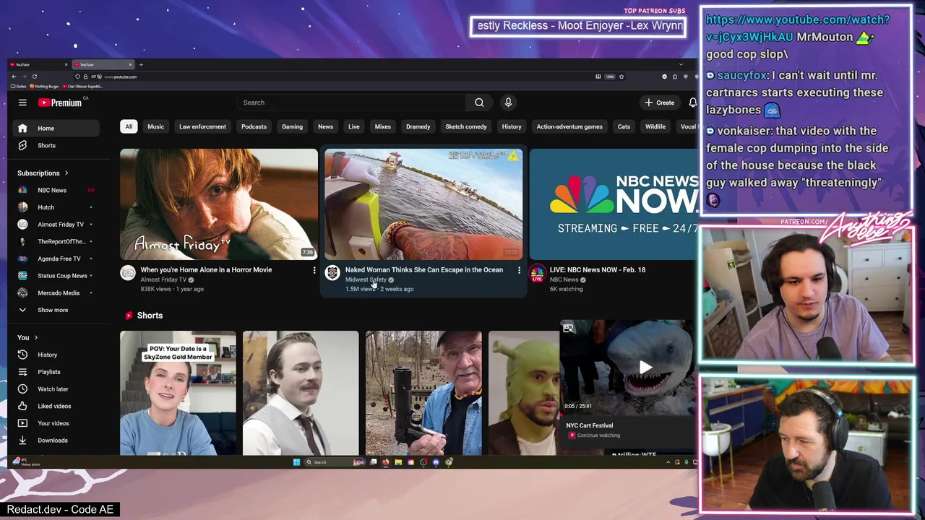Open more options for Home Alone video

(314, 270)
